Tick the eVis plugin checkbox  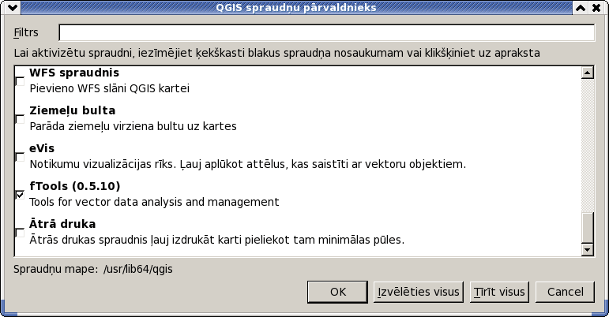click(x=20, y=157)
